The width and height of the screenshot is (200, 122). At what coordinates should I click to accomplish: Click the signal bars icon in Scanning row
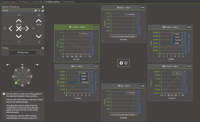tap(42, 11)
